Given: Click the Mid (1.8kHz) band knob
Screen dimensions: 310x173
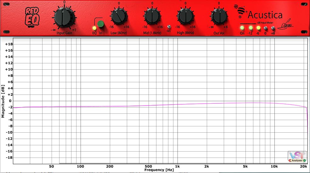Looking at the screenshot, I should click(152, 16).
